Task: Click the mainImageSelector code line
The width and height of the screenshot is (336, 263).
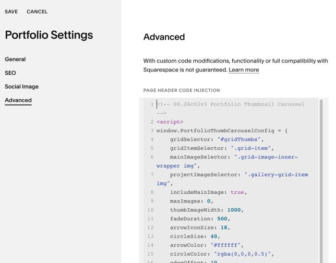Action: [227, 161]
